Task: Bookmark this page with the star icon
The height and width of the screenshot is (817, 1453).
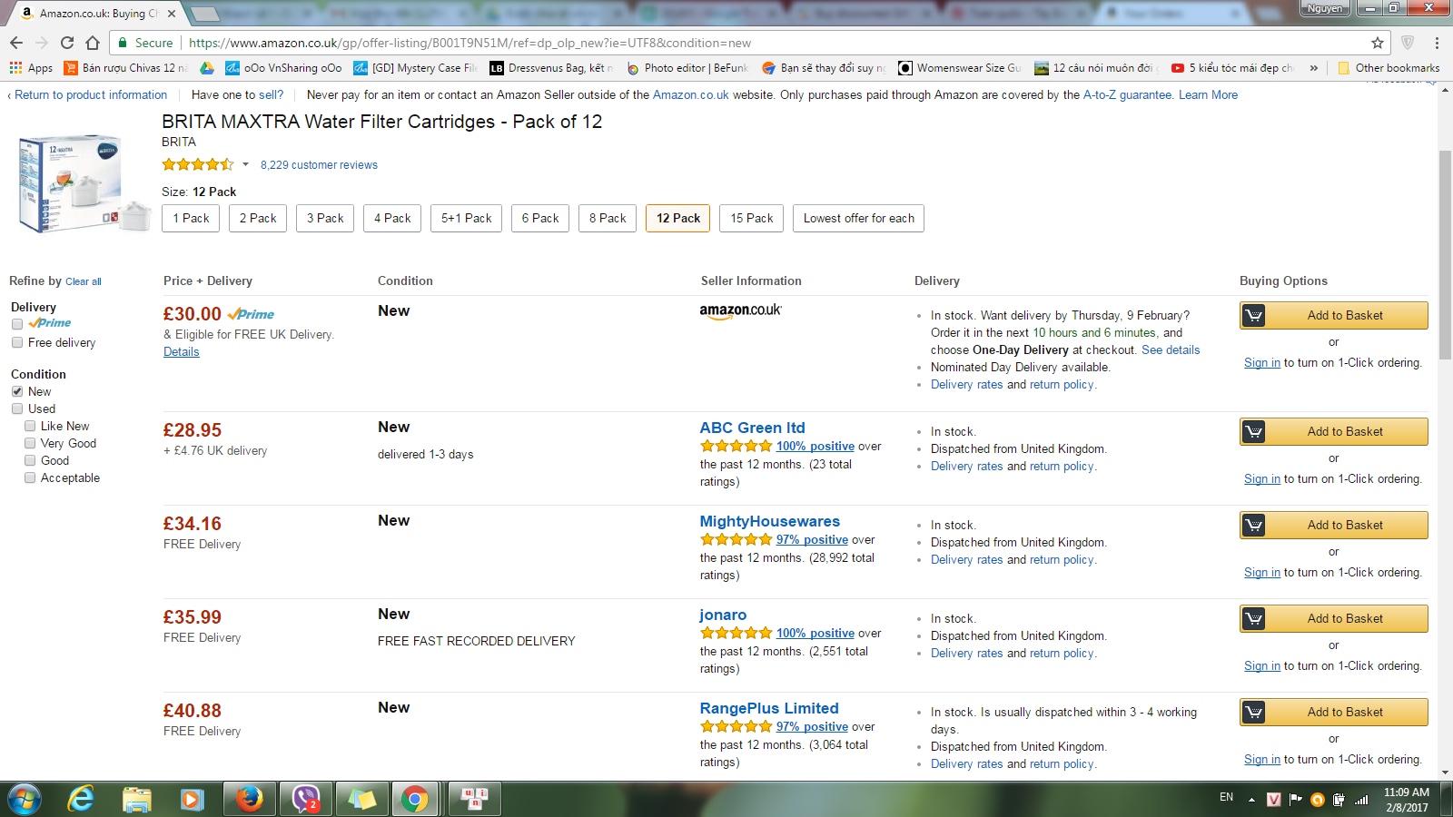Action: click(x=1378, y=43)
